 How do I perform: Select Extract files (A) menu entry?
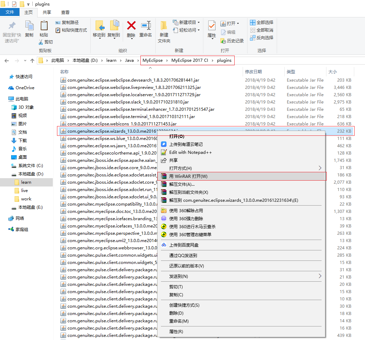[x=242, y=184]
